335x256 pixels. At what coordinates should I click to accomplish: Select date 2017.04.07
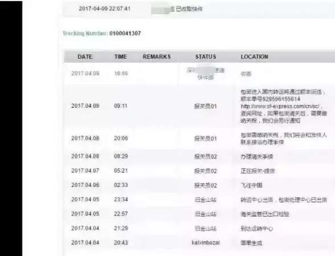pyautogui.click(x=85, y=170)
